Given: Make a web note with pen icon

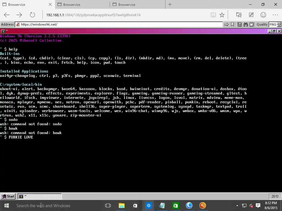Looking at the screenshot, I should click(251, 15).
